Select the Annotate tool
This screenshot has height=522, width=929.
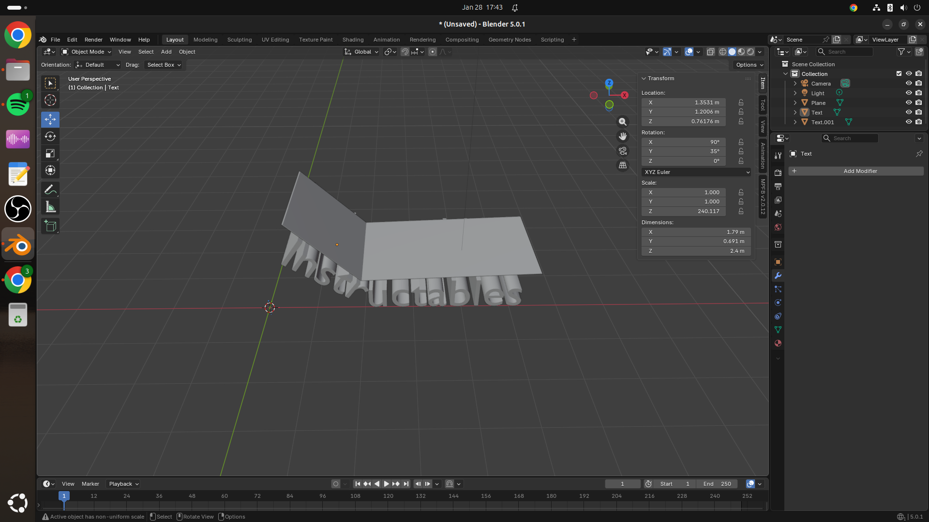pyautogui.click(x=50, y=189)
